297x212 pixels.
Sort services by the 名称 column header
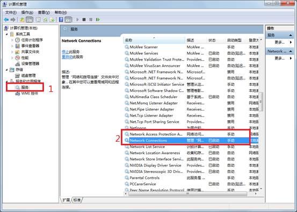(x=154, y=40)
